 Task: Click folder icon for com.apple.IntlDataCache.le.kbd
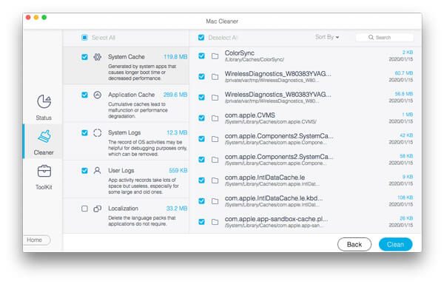pyautogui.click(x=215, y=201)
